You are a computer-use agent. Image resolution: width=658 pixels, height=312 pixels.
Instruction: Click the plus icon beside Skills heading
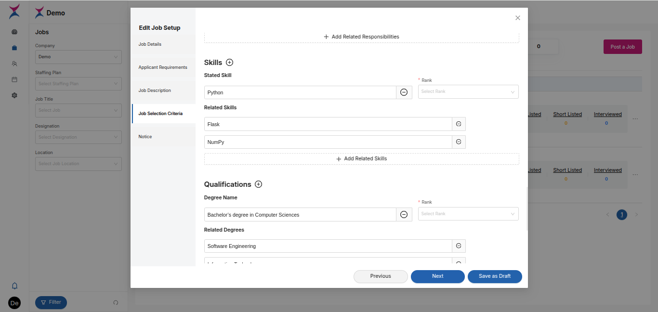click(229, 63)
